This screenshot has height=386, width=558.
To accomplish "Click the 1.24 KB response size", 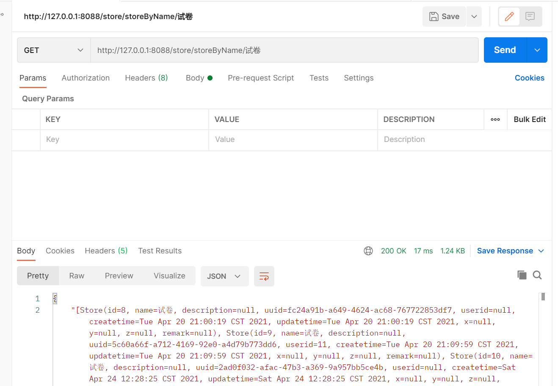I will click(x=453, y=251).
